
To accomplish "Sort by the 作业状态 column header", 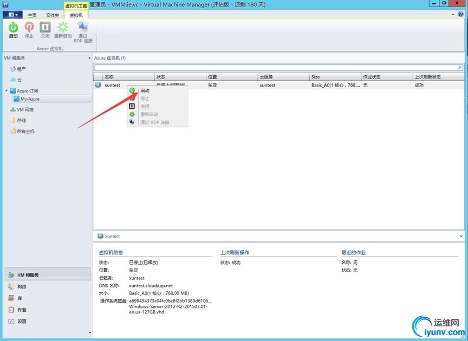I will click(x=387, y=77).
